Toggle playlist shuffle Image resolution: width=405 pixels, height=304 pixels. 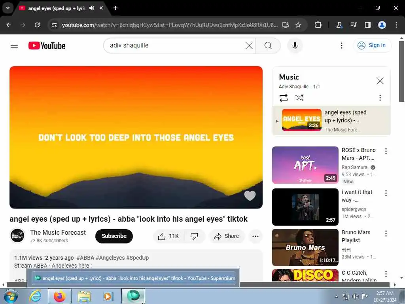click(299, 98)
